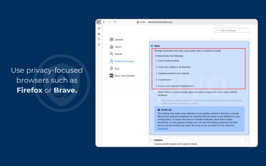Click the Find in Settings search field
Screen dimensions: 266x166
(232, 31)
